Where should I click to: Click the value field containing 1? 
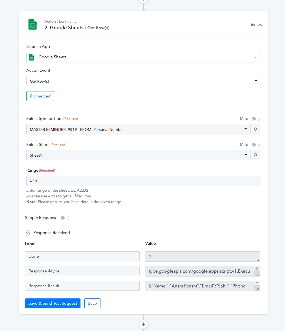click(203, 256)
